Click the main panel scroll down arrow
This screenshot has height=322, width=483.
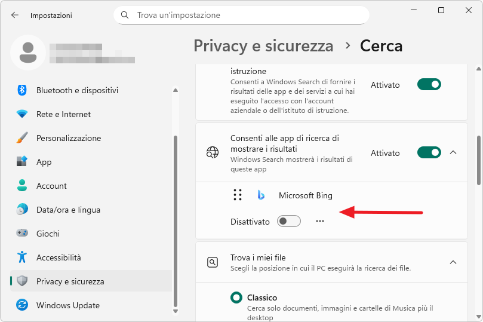[x=479, y=317]
